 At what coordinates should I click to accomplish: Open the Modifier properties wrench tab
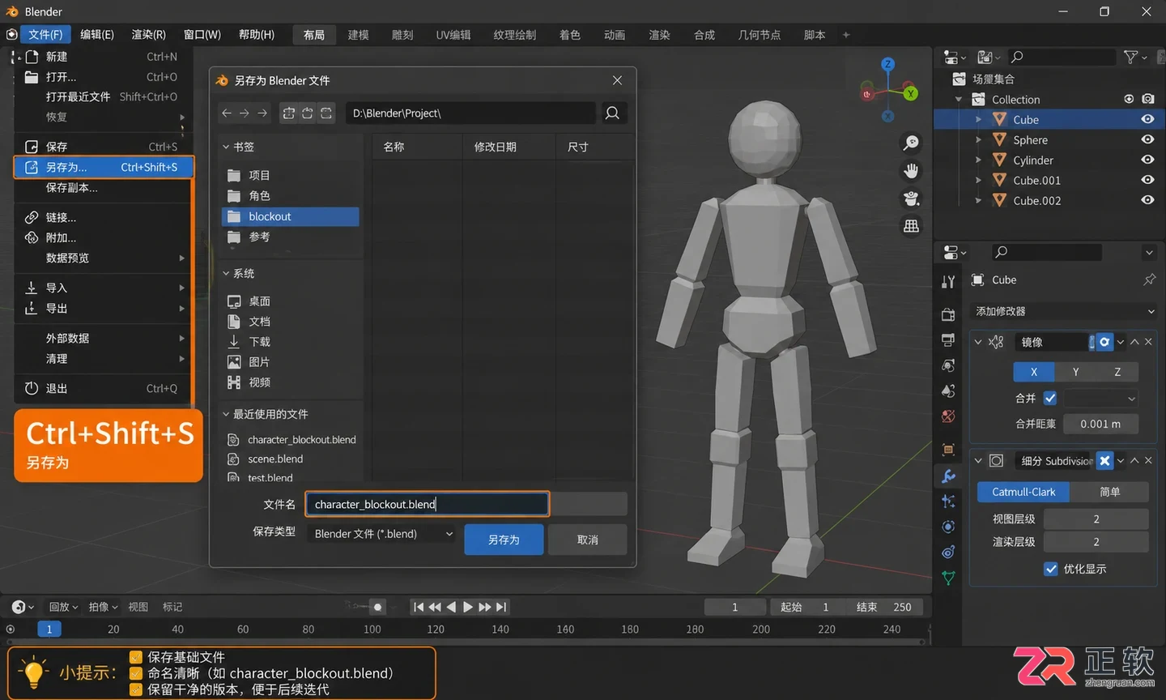pos(948,476)
